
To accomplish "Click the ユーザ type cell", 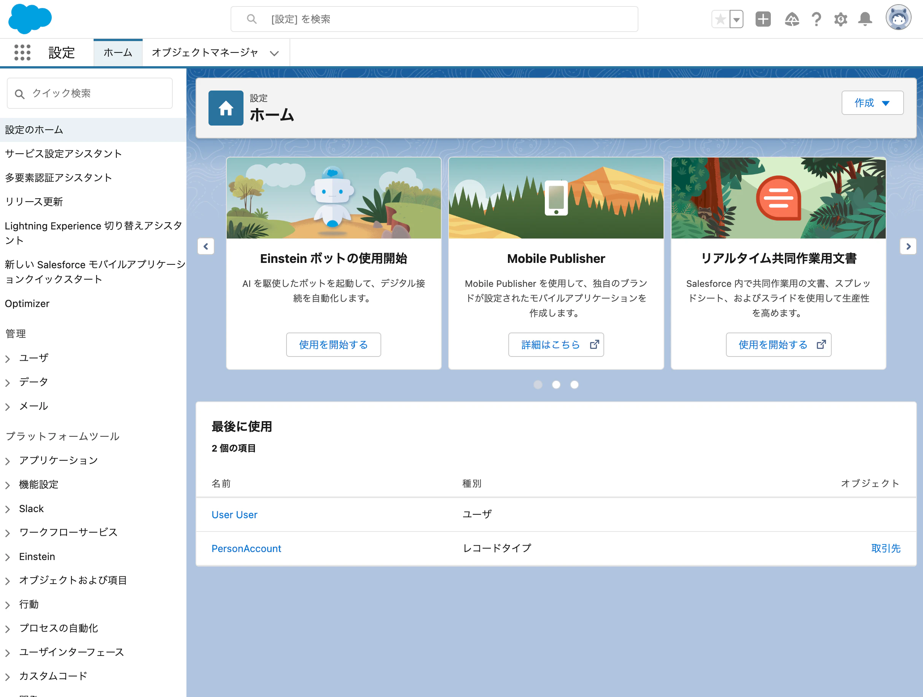I will point(477,514).
